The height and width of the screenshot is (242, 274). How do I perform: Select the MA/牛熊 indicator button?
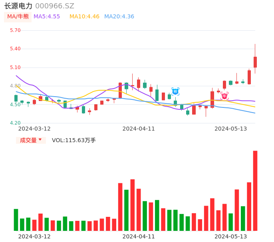18,17
